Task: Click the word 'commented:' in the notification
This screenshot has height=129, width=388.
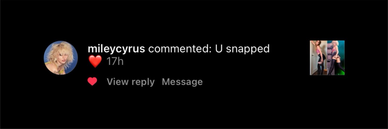Action: tap(180, 49)
